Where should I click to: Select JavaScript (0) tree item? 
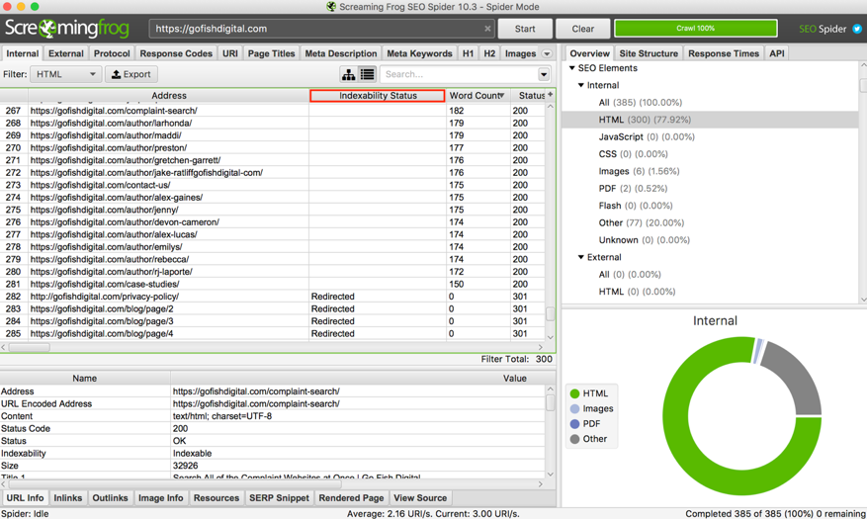pos(647,136)
